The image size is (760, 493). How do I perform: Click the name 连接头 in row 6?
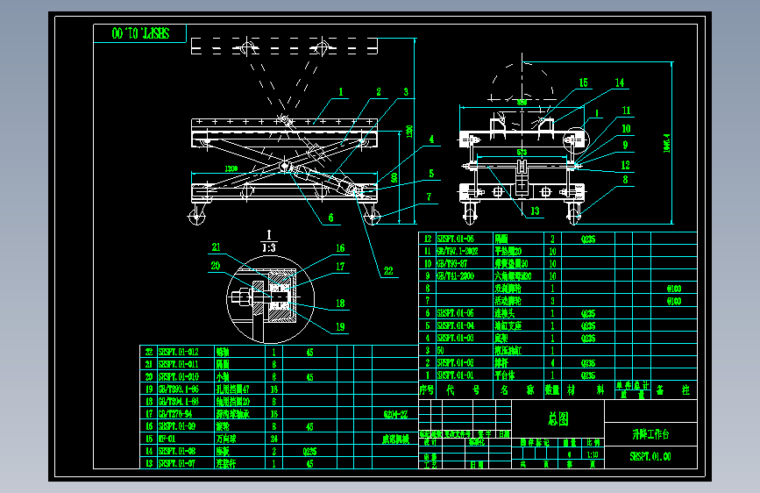505,313
